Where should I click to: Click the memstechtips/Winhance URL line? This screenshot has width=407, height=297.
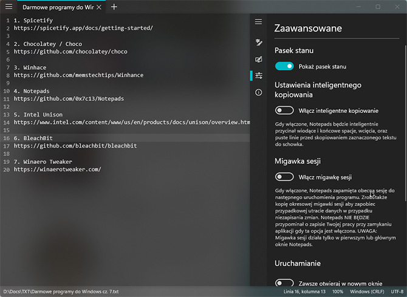(x=78, y=75)
